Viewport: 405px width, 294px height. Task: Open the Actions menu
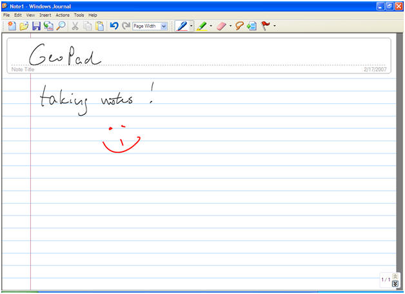tap(63, 15)
